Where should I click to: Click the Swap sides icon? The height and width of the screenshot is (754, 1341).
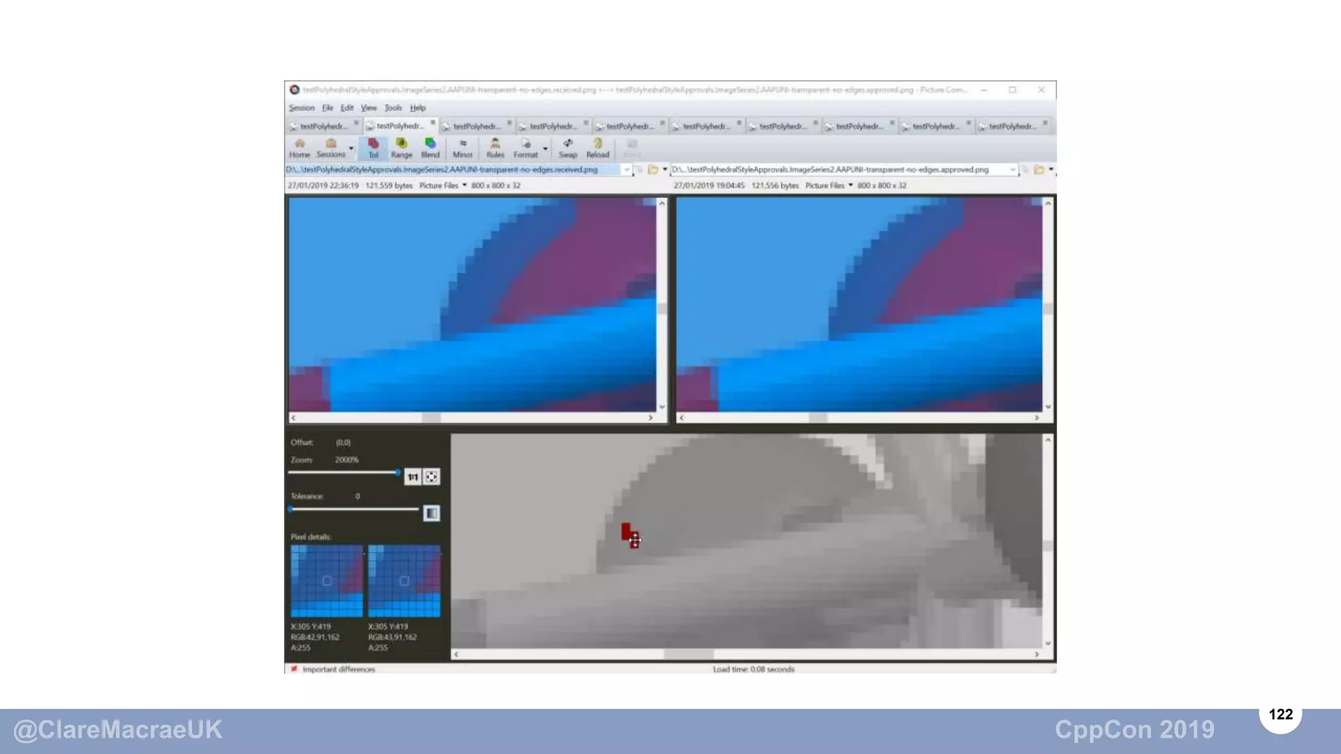[x=568, y=148]
